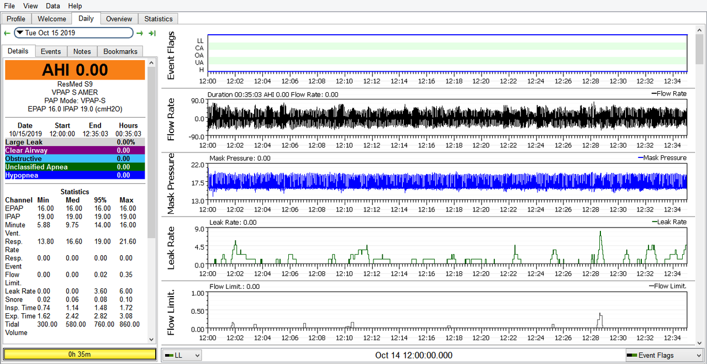Click the Tidal Volume max value 860.00
707x364 pixels.
pos(130,324)
